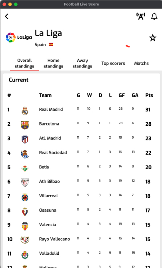Switch to Away standings tab
Screen dimensions: 162x268
(82, 63)
